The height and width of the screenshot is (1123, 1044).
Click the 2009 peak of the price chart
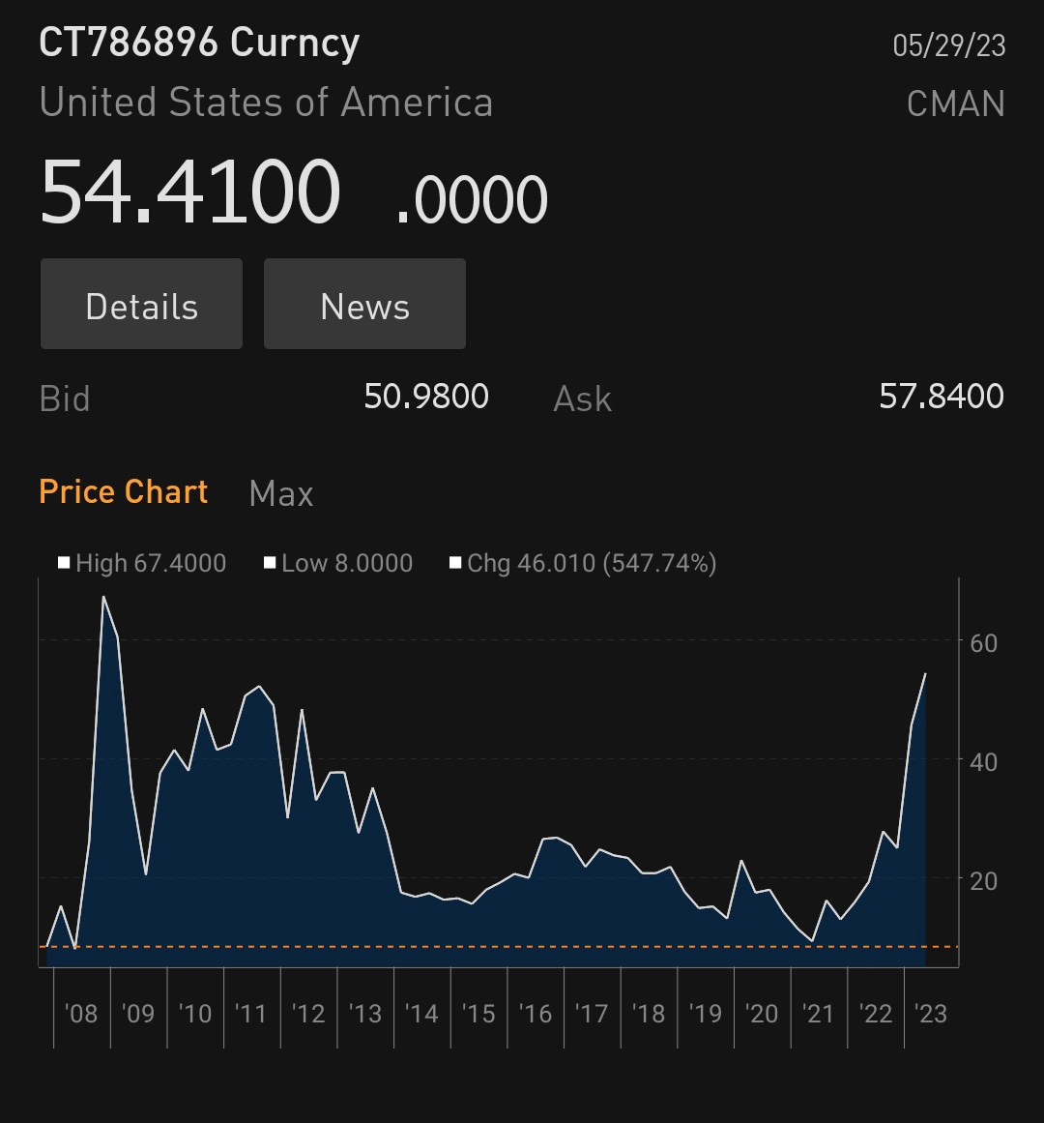pyautogui.click(x=103, y=597)
